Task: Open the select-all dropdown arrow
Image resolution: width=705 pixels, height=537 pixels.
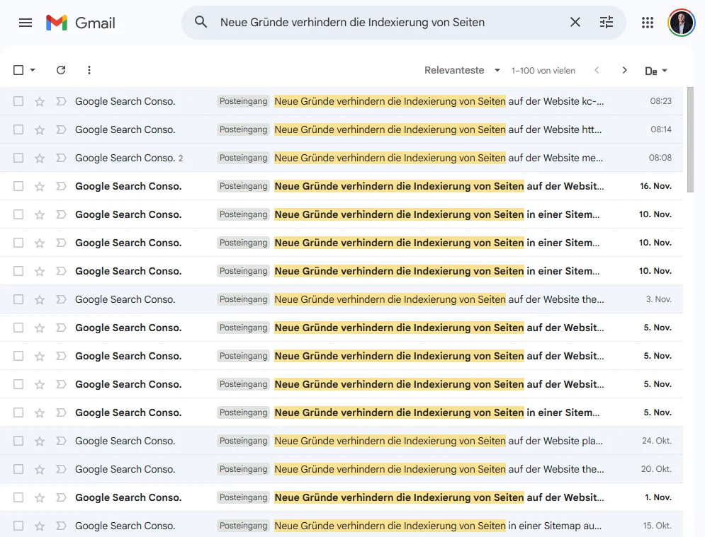Action: pos(31,70)
